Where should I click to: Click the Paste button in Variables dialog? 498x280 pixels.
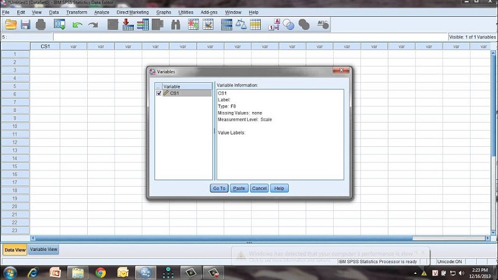click(239, 189)
